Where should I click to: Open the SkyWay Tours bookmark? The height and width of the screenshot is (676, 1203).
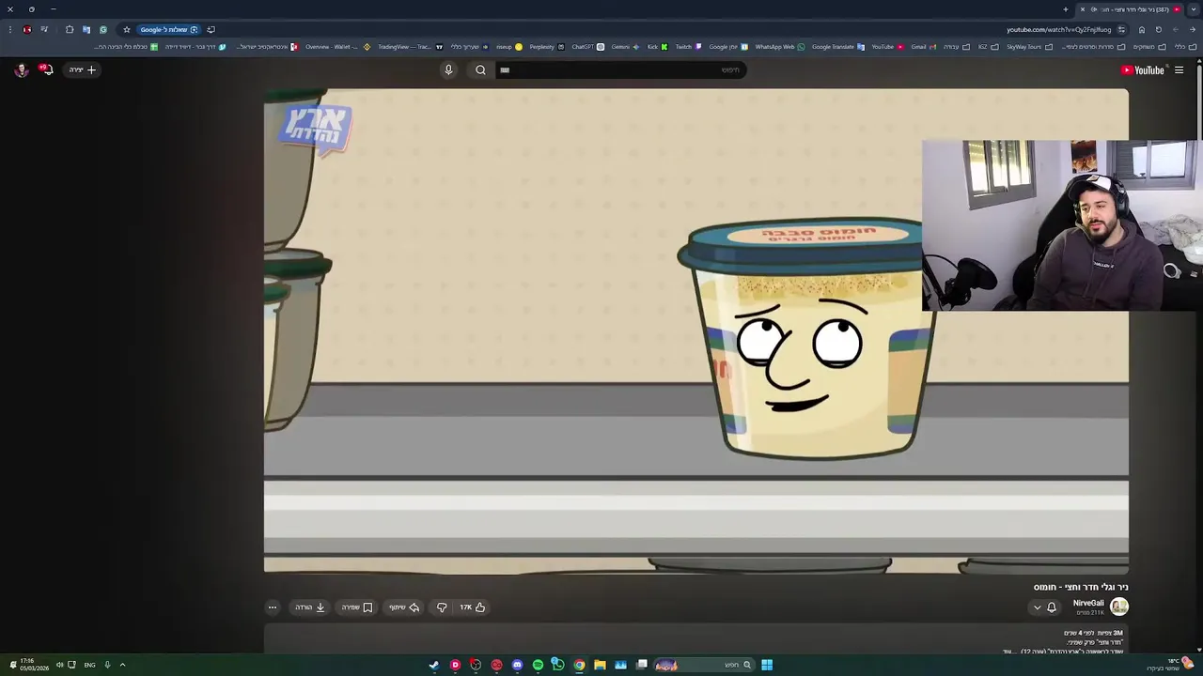[1029, 47]
